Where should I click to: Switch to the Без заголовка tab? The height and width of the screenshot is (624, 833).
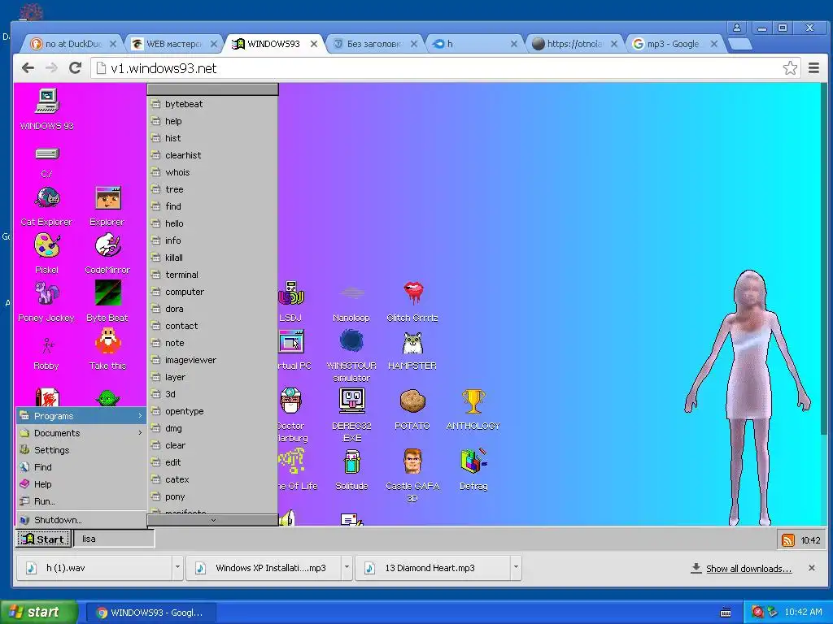point(374,44)
